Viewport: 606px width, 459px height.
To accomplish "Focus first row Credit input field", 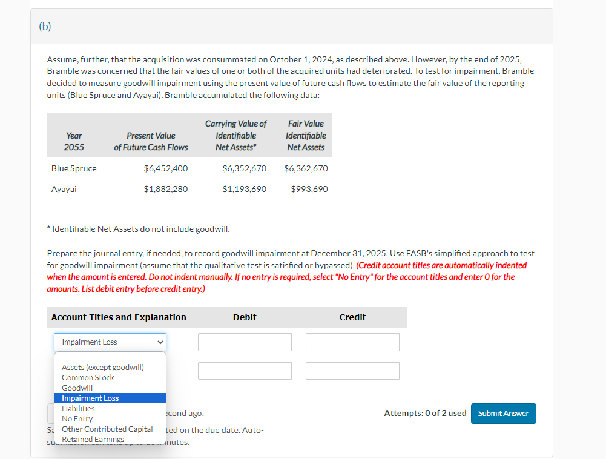I will 352,342.
